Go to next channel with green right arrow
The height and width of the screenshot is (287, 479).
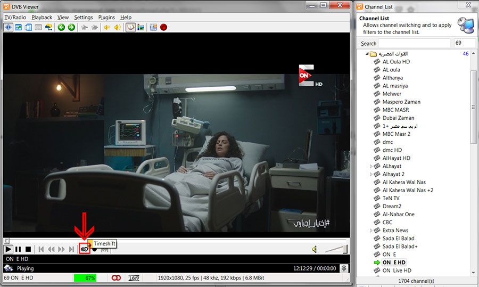click(x=71, y=28)
